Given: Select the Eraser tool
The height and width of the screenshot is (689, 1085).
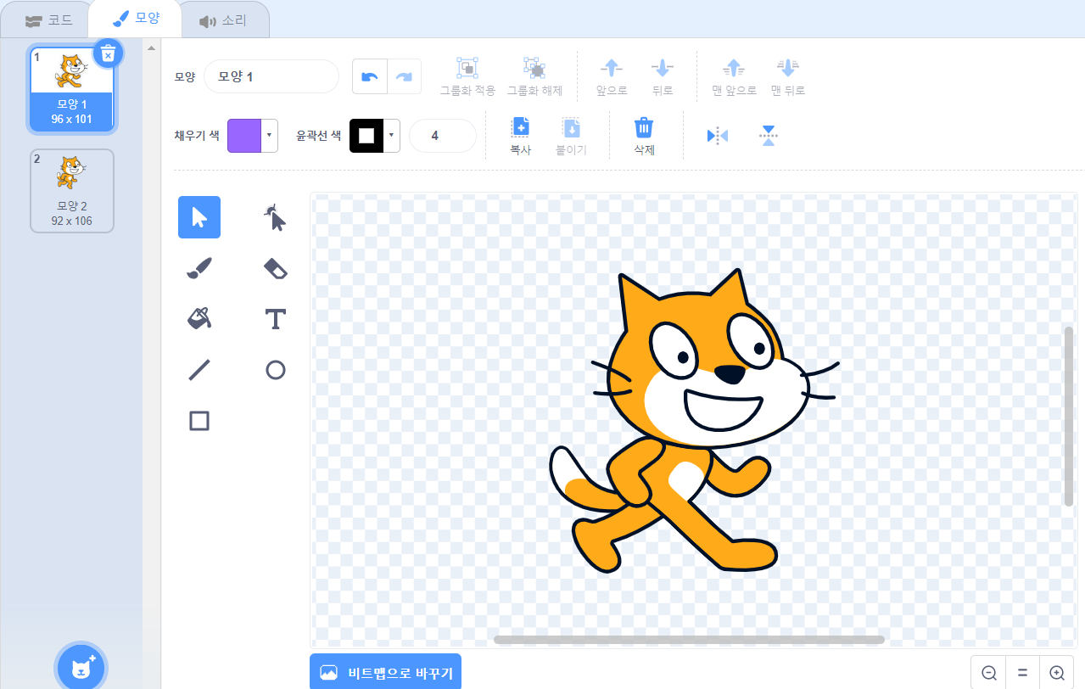Looking at the screenshot, I should 275,268.
